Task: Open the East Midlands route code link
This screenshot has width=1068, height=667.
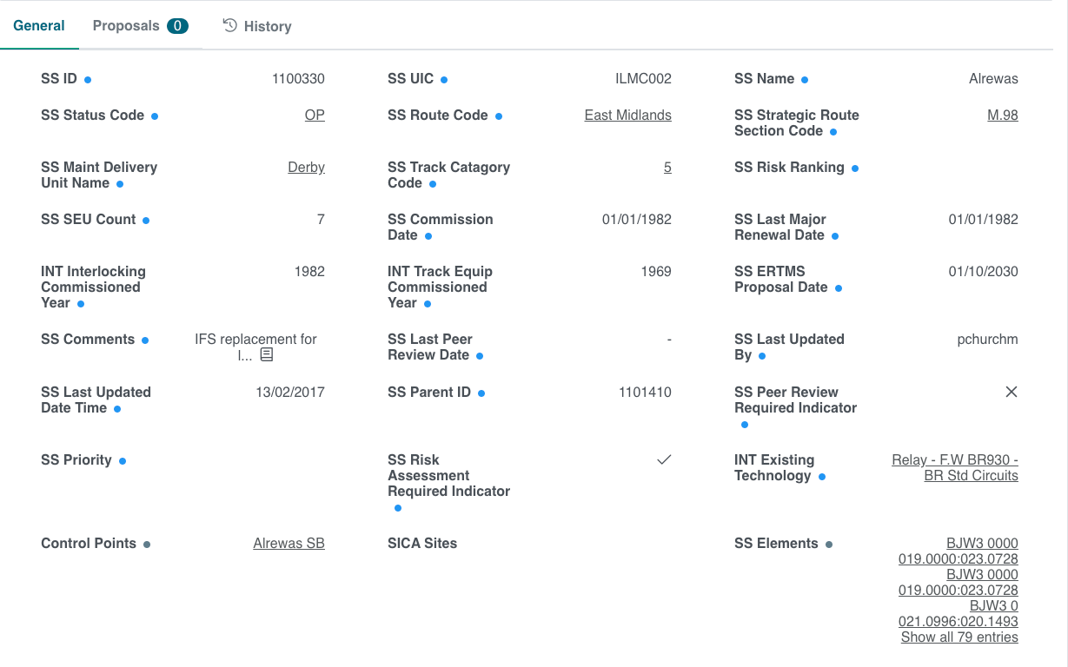Action: 627,116
